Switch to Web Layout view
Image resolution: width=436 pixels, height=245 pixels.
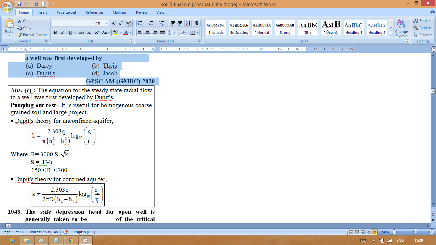363,232
